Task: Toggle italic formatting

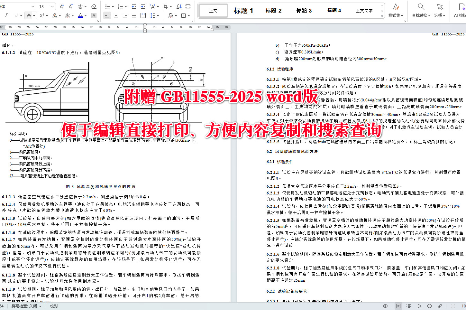Action: [x=5, y=15]
